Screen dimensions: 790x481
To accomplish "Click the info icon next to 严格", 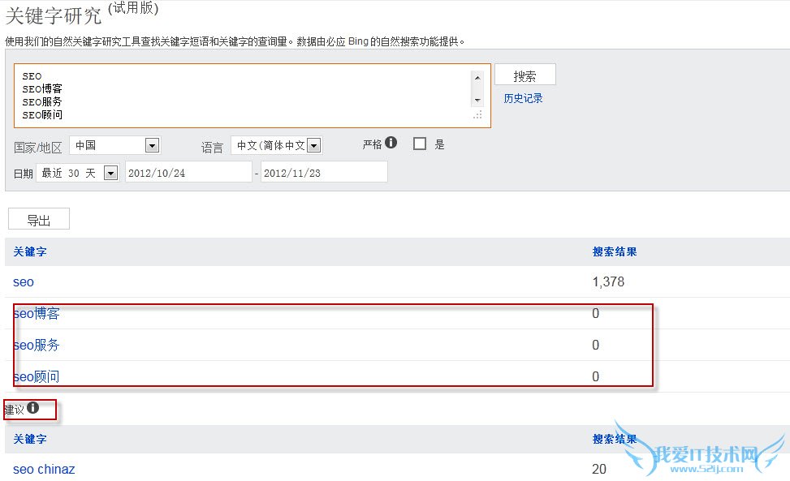I will coord(391,143).
